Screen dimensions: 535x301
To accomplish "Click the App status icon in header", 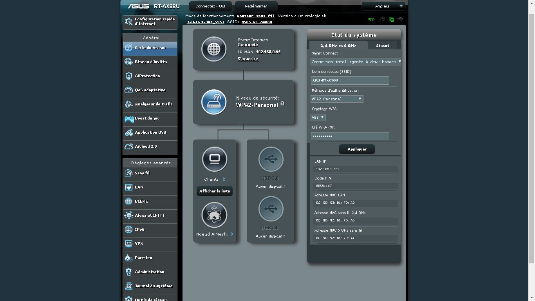I will pos(371,19).
